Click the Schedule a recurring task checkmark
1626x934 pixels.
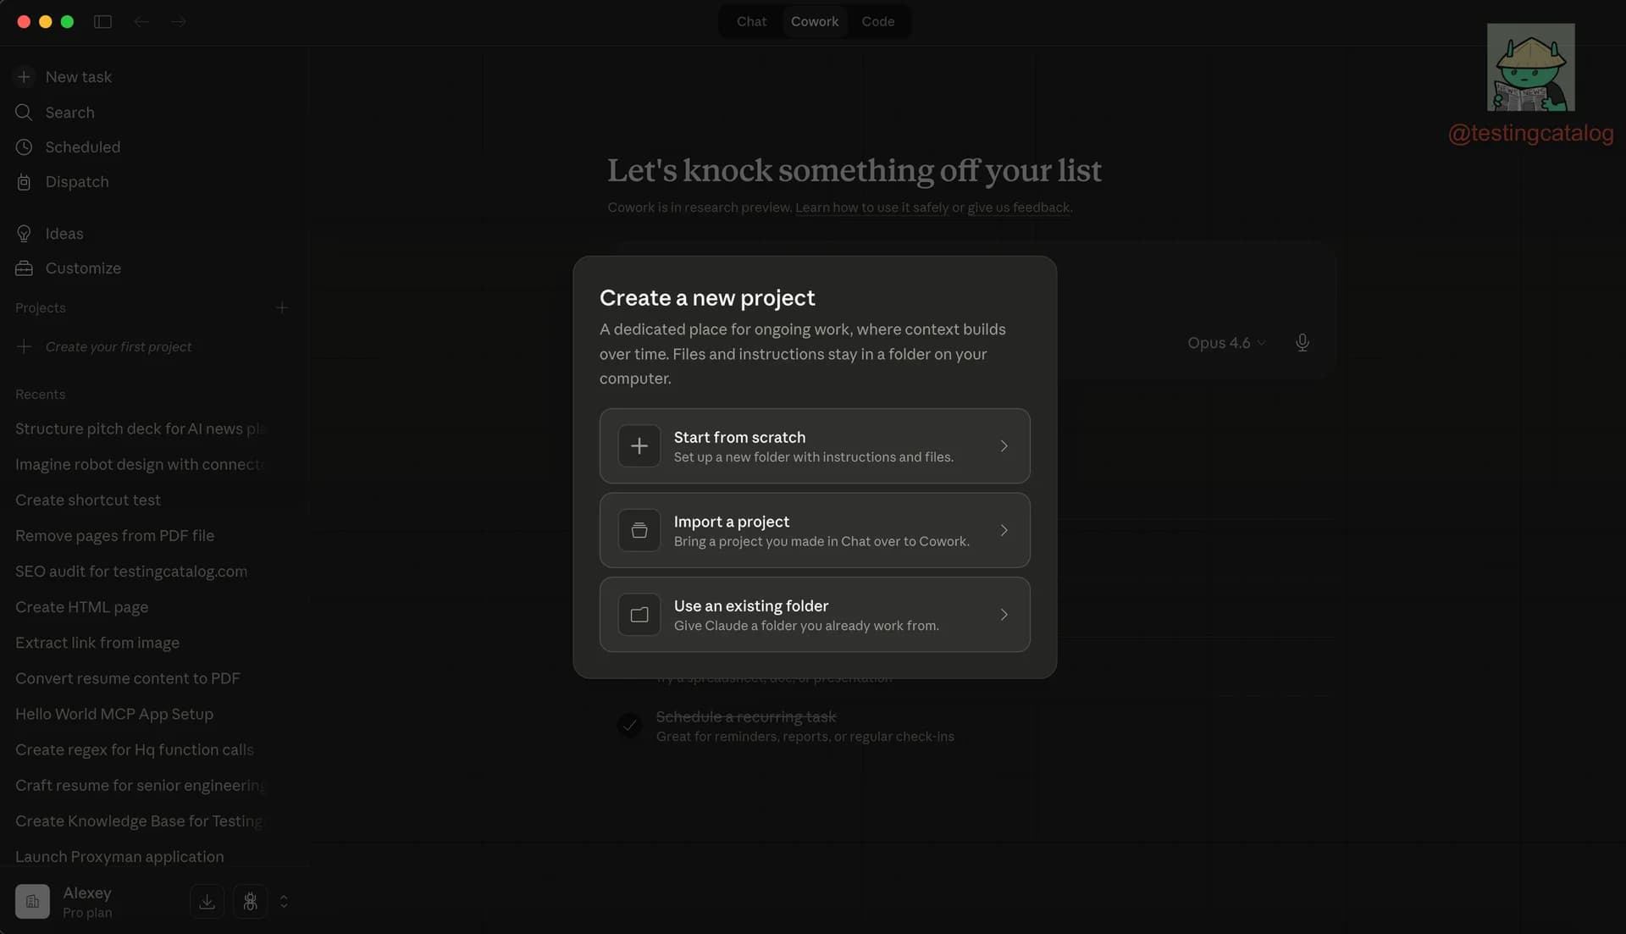pos(628,726)
